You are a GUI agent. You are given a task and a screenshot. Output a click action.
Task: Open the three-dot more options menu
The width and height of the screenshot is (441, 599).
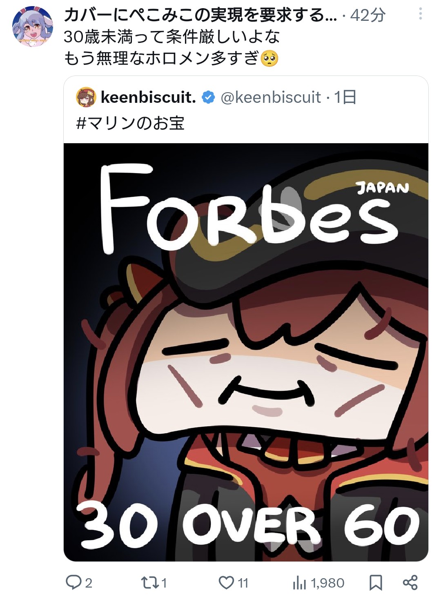(x=420, y=14)
